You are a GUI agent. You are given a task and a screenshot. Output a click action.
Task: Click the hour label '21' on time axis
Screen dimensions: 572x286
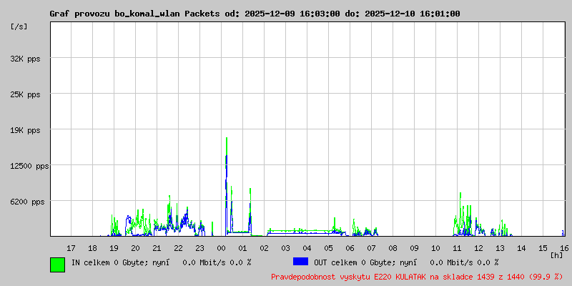click(157, 248)
